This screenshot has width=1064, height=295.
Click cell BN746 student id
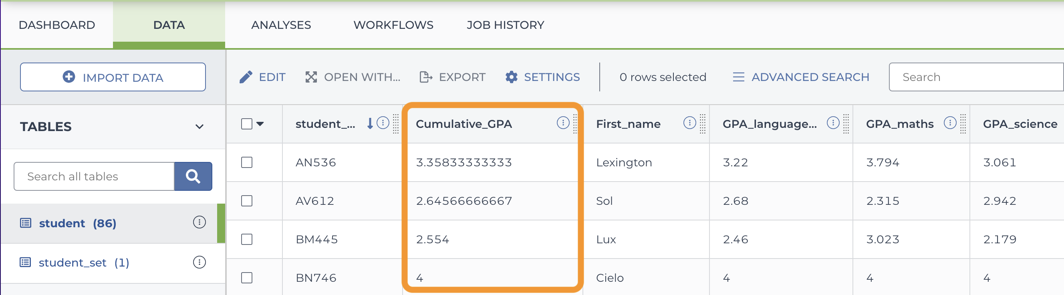[316, 278]
